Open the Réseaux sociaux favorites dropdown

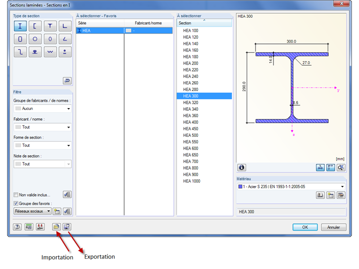33,211
